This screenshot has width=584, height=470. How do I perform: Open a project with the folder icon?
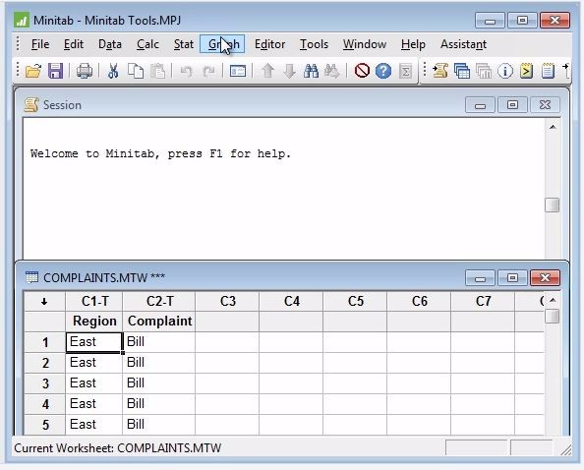click(33, 71)
